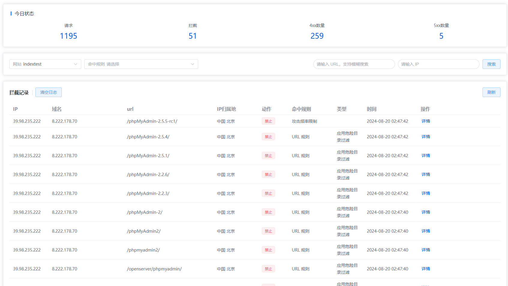Click url /phpMyAdmin-2.2.6/
The width and height of the screenshot is (508, 286).
click(x=148, y=174)
